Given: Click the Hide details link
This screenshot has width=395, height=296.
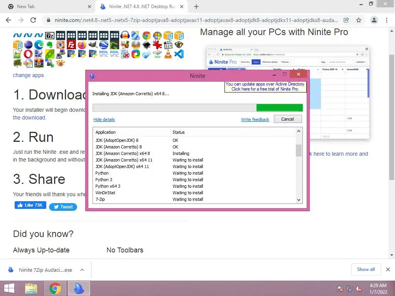Looking at the screenshot, I should 104,119.
